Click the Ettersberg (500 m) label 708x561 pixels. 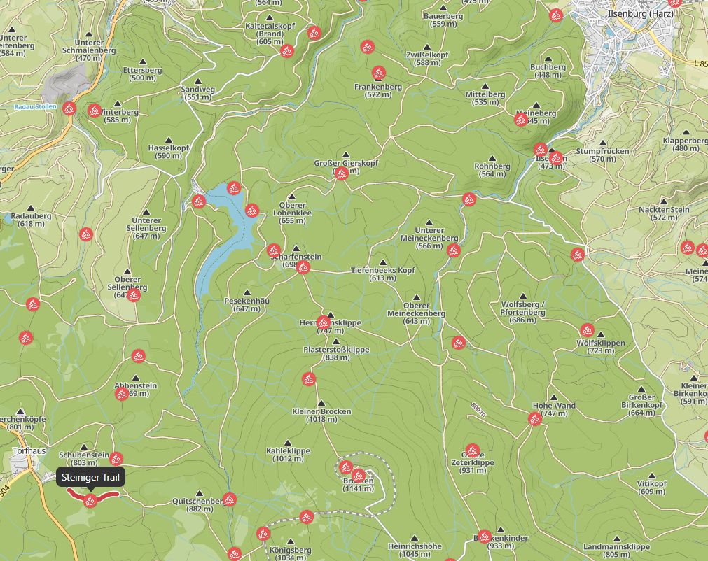tap(143, 74)
